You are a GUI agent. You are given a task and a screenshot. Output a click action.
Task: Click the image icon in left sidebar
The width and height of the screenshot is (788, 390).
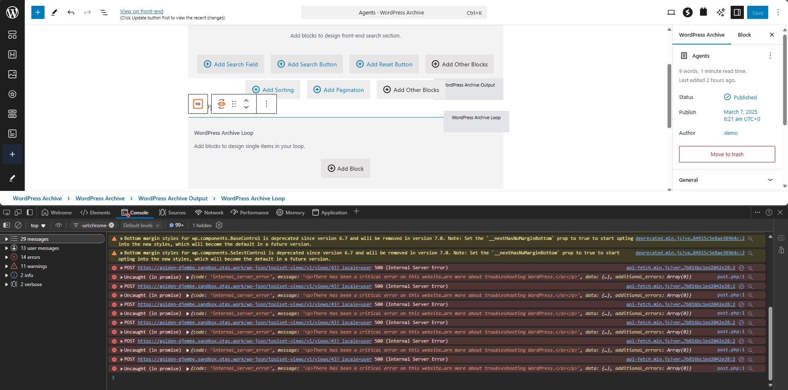pyautogui.click(x=12, y=74)
